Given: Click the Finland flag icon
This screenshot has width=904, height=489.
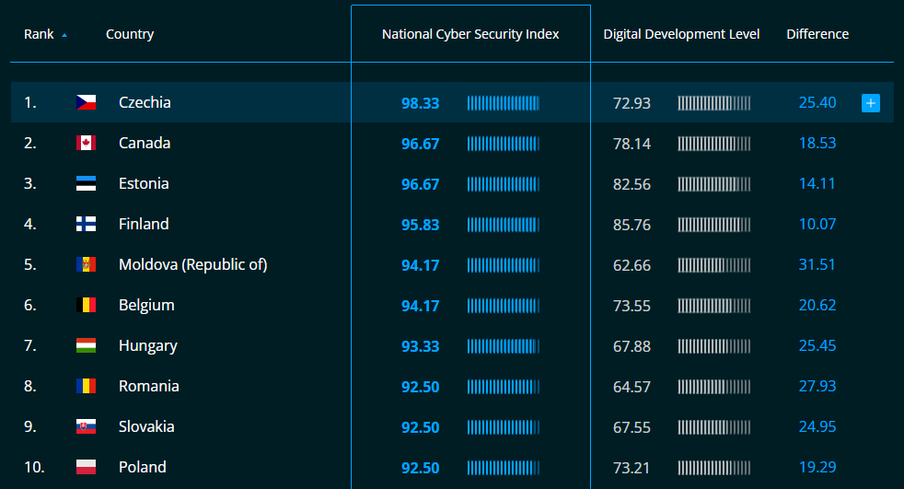Looking at the screenshot, I should [x=86, y=225].
